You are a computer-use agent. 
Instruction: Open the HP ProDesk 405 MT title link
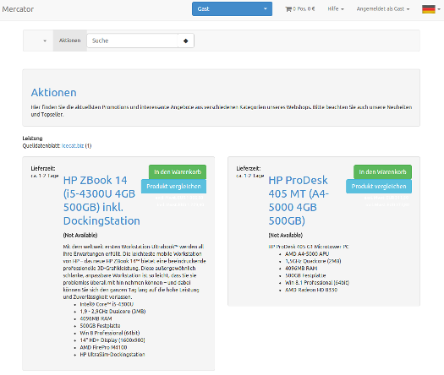299,200
